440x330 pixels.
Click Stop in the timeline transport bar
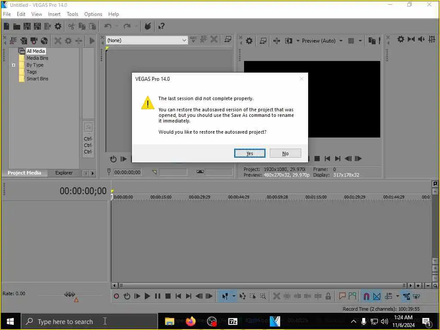(x=168, y=296)
